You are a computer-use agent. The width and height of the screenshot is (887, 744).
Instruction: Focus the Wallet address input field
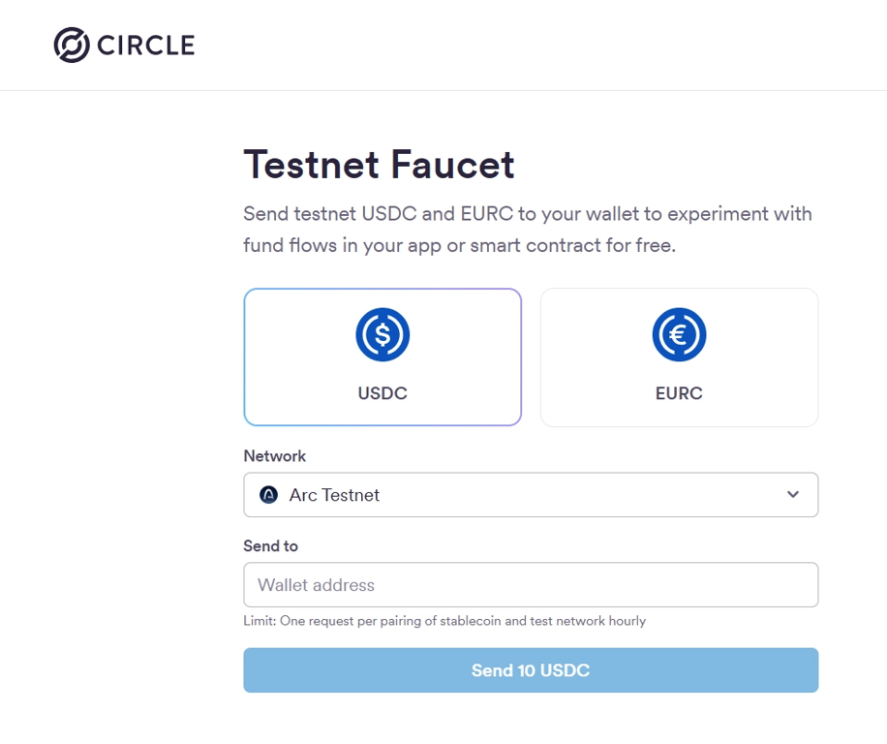pos(531,585)
